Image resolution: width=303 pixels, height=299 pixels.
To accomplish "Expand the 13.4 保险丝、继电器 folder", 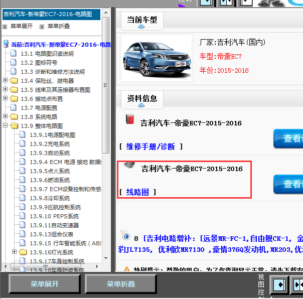I will (x=5, y=80).
